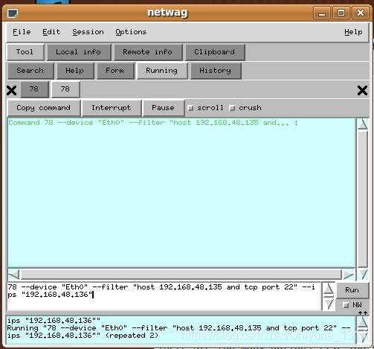
Task: Enable the crush checkbox
Action: coord(232,108)
